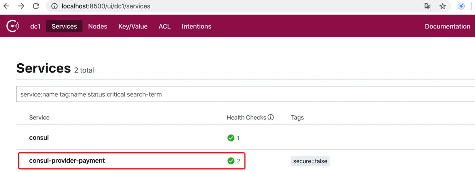This screenshot has width=475, height=172.
Task: Click the Consul logo icon
Action: coord(13,26)
